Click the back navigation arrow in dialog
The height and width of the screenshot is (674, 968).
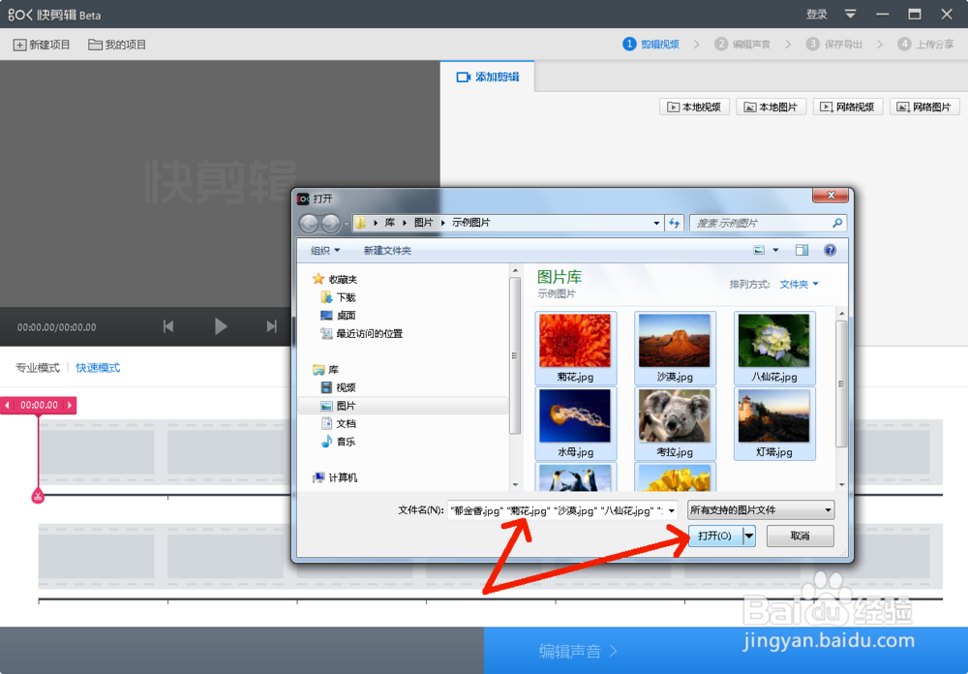[310, 223]
